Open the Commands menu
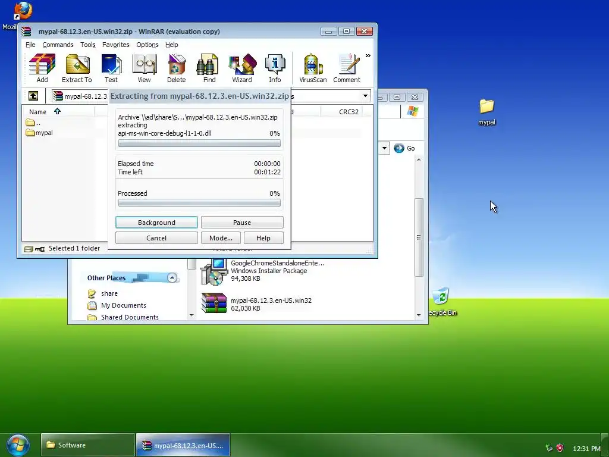The height and width of the screenshot is (457, 609). click(x=58, y=45)
